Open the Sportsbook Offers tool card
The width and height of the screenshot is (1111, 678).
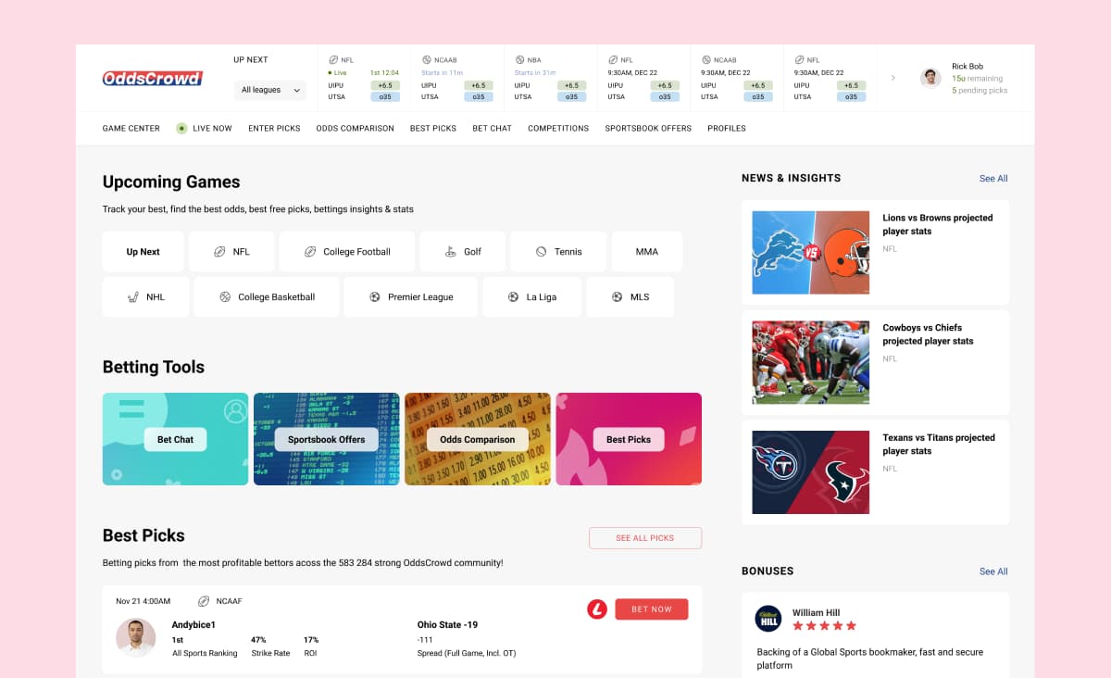point(327,439)
